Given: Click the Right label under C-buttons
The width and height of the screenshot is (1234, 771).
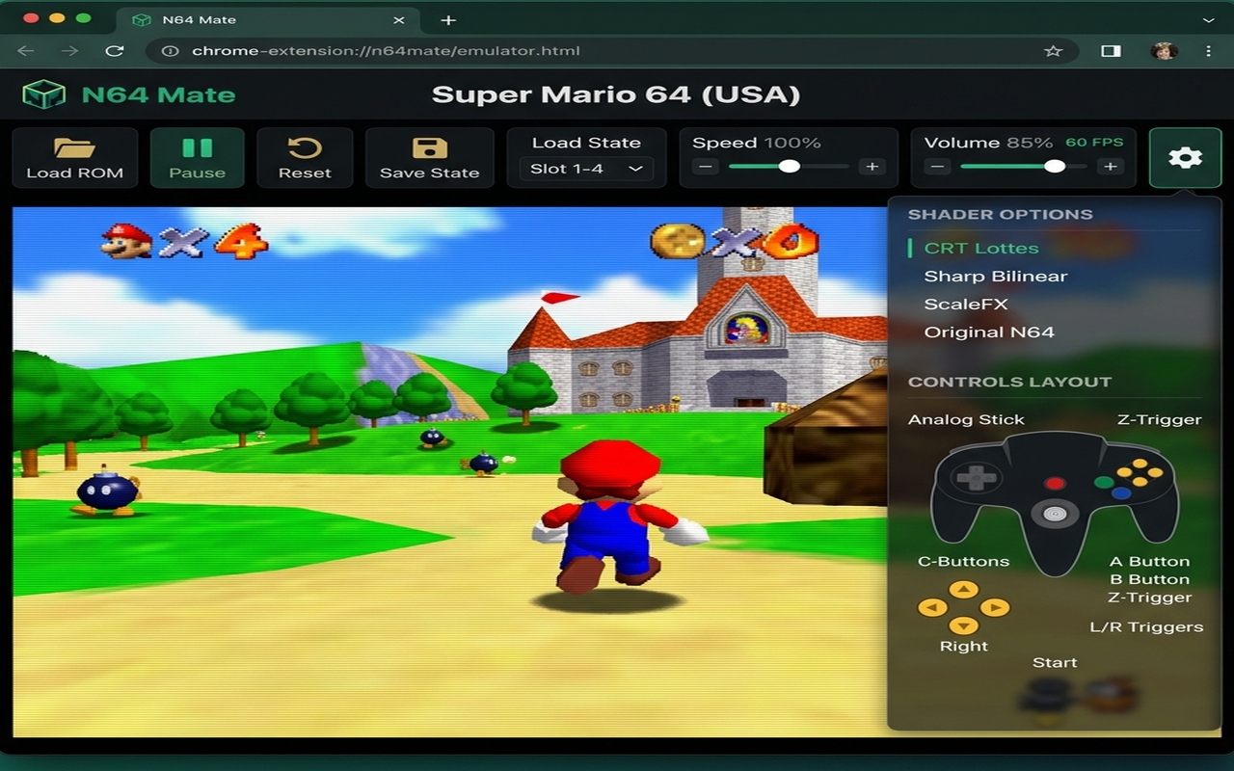Looking at the screenshot, I should [x=963, y=646].
